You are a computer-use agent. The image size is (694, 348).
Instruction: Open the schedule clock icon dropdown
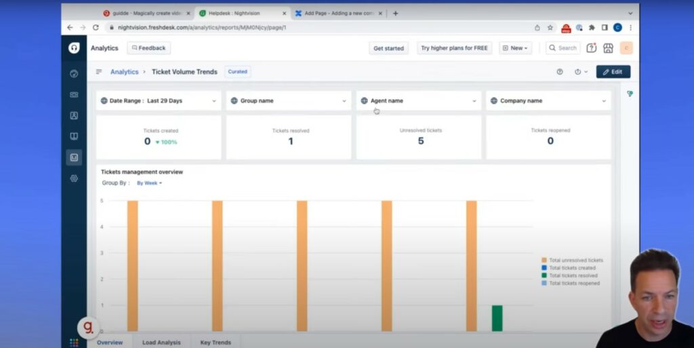pyautogui.click(x=581, y=72)
